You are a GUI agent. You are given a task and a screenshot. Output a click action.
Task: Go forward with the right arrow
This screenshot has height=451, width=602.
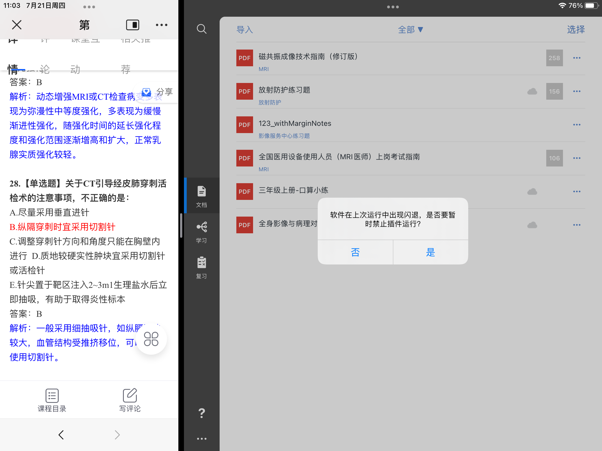click(x=117, y=435)
